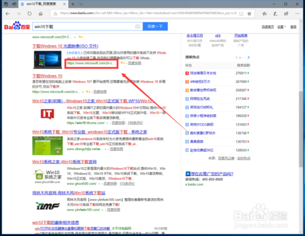Open hot topic with index 131693
This screenshot has width=305, height=236.
[x=201, y=124]
